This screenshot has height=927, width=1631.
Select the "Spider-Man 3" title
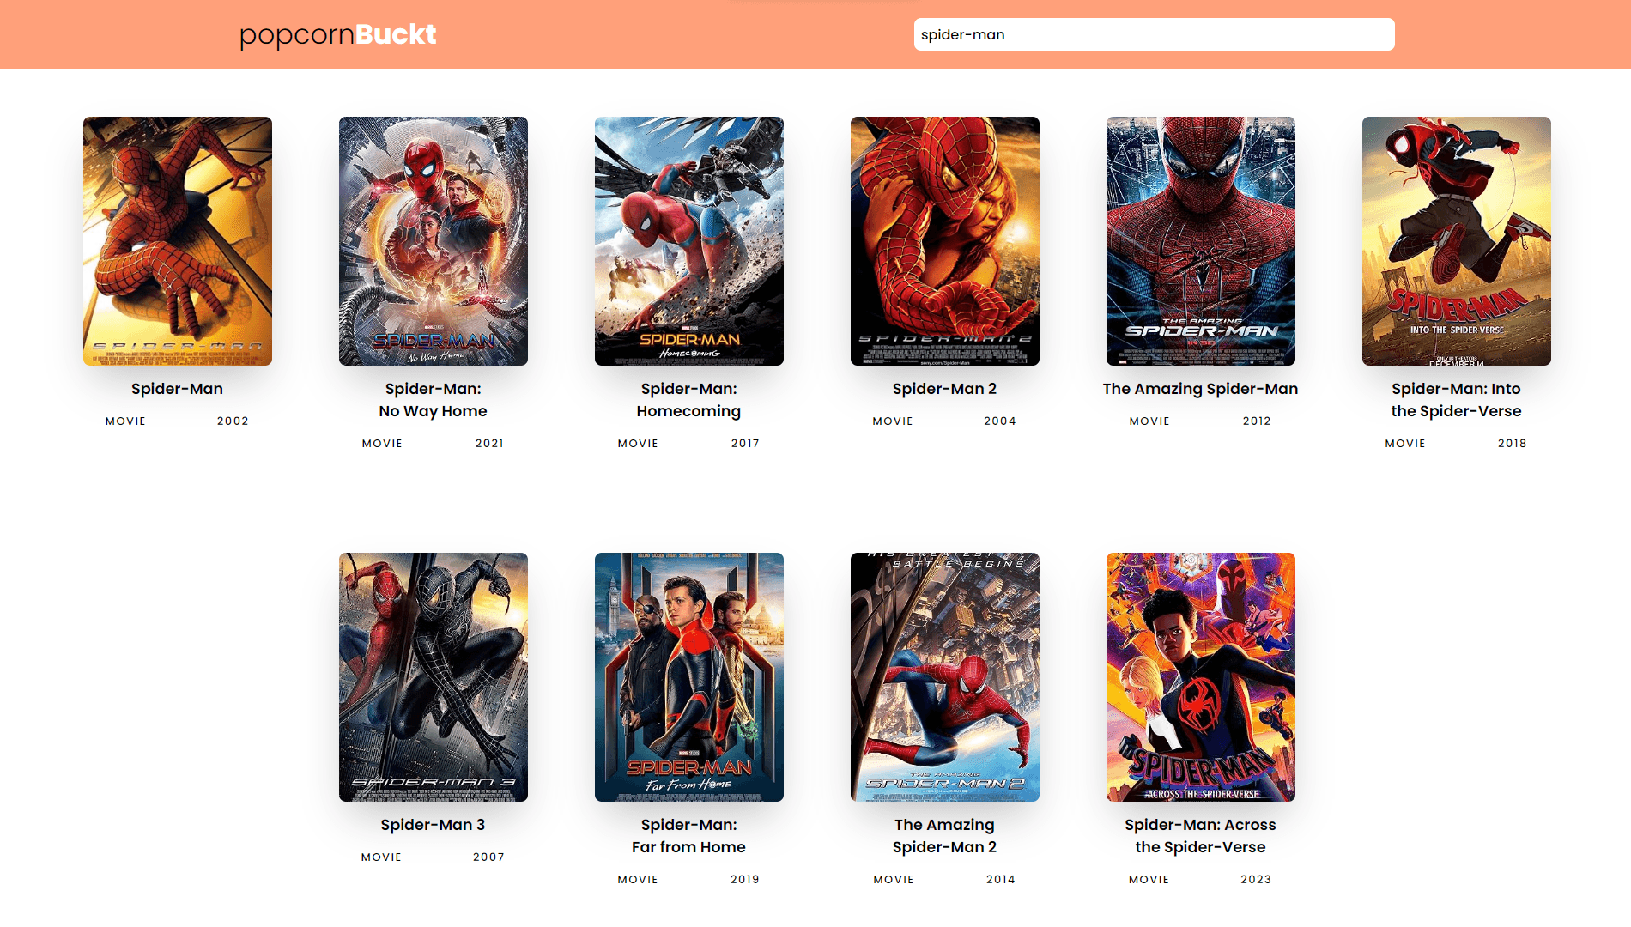[434, 825]
